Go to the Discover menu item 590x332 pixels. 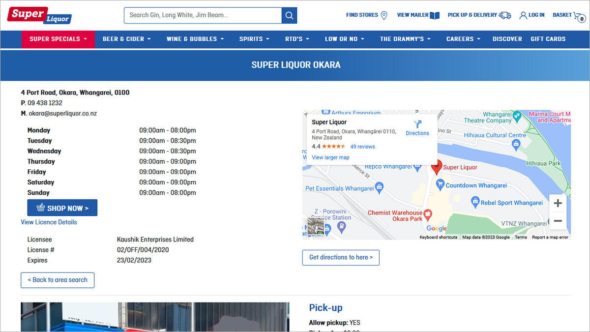click(x=507, y=39)
